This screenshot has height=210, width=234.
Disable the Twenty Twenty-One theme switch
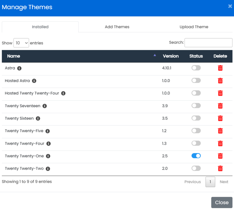pyautogui.click(x=196, y=156)
